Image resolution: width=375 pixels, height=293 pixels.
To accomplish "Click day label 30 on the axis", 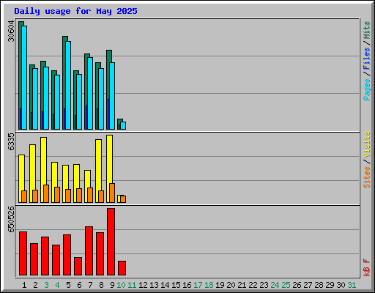I will coord(341,285).
